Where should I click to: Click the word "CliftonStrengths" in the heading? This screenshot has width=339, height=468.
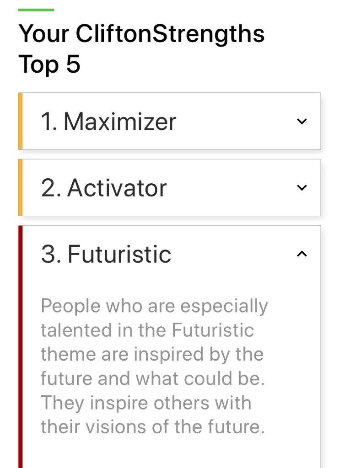click(170, 34)
